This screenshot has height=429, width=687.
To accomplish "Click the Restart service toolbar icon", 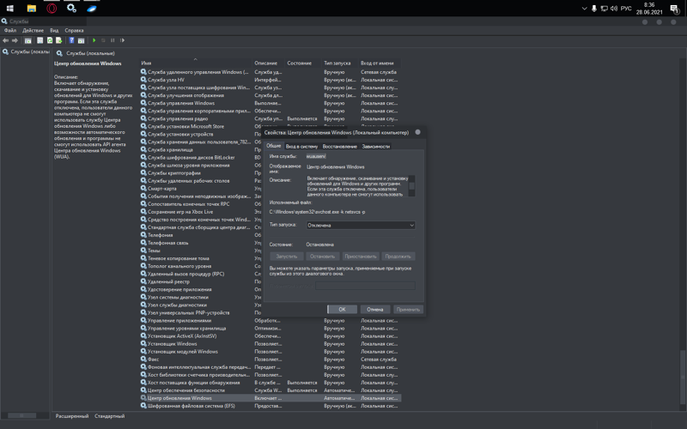I will 122,40.
